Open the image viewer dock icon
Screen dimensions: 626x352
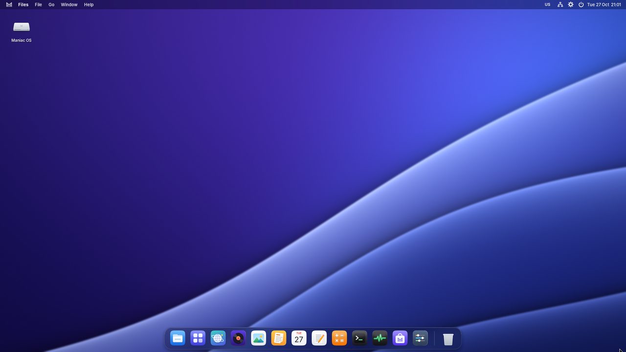click(258, 338)
